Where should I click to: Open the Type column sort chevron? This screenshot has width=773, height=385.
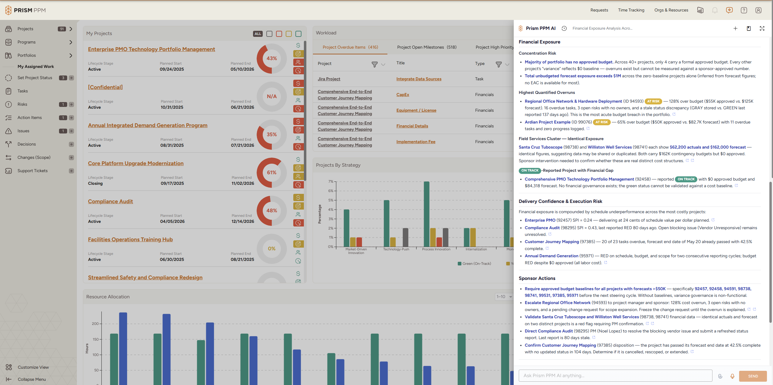[507, 64]
